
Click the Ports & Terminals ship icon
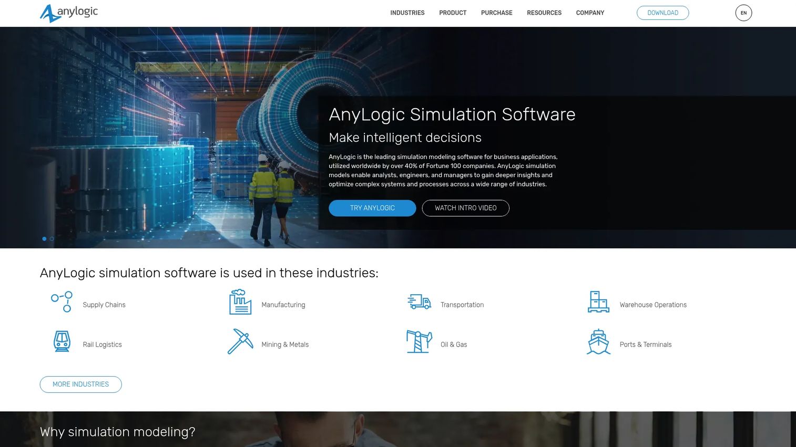point(598,342)
